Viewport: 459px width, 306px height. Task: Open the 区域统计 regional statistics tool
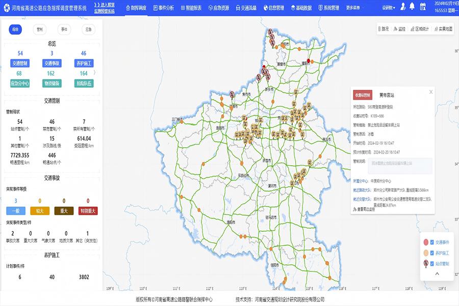[420, 29]
